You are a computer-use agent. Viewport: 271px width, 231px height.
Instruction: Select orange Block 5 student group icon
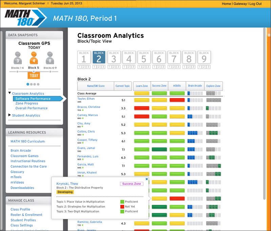tap(34, 58)
